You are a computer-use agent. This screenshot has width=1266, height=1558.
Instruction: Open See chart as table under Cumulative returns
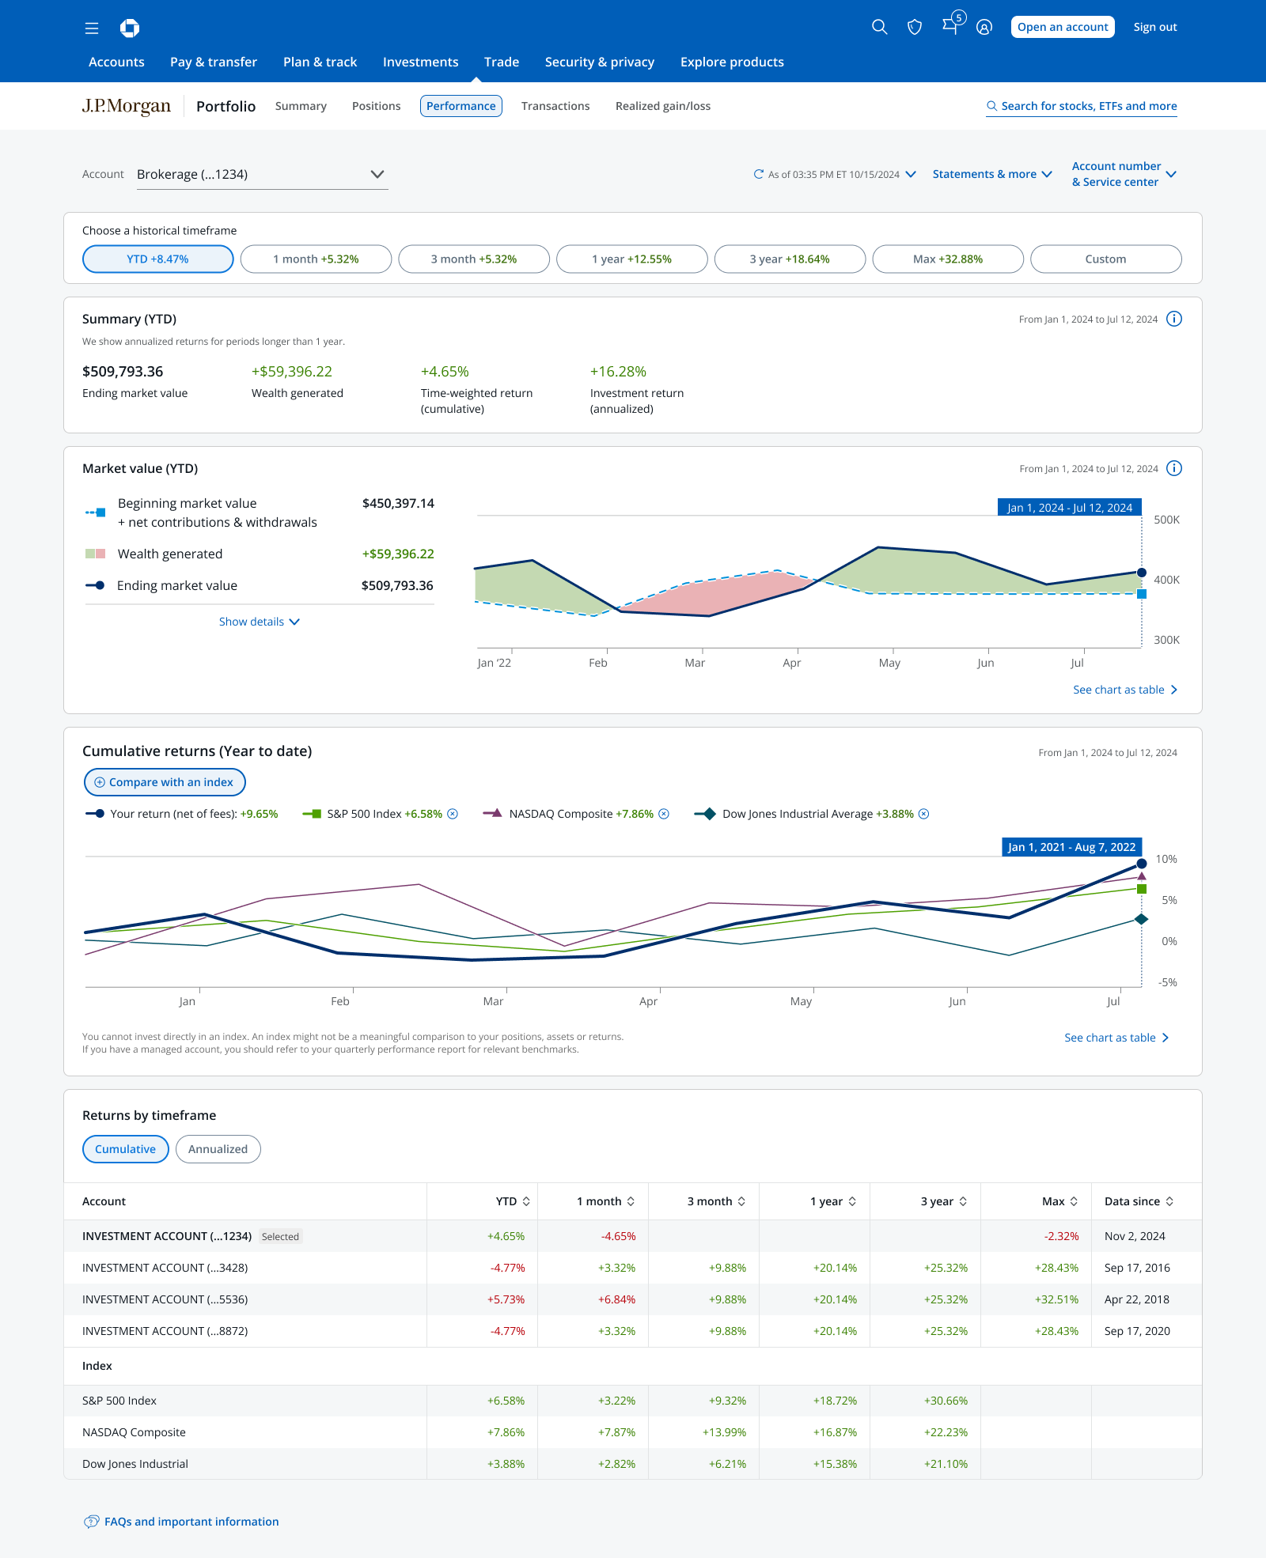click(1116, 1038)
